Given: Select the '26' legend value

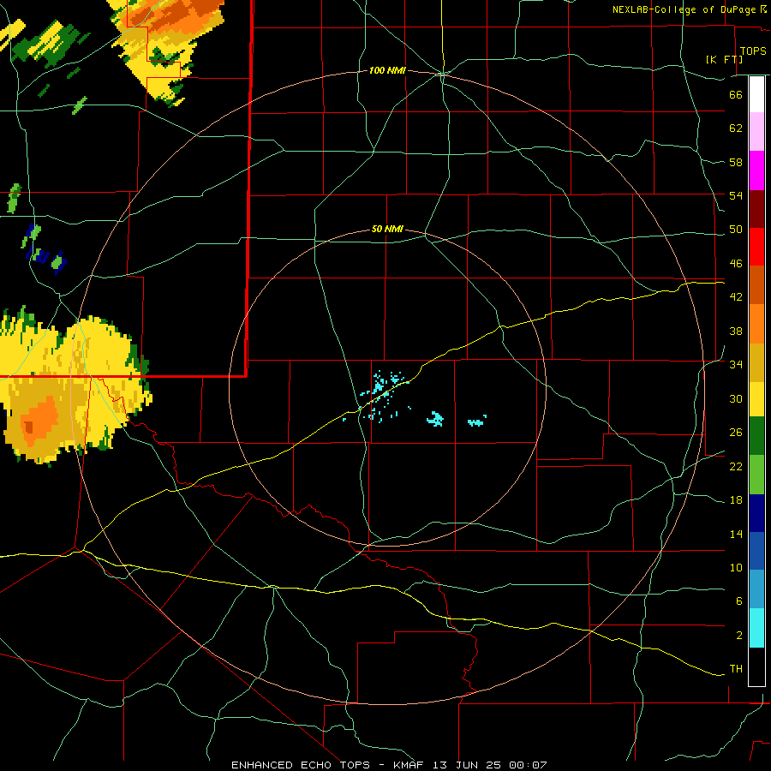Looking at the screenshot, I should pyautogui.click(x=736, y=433).
